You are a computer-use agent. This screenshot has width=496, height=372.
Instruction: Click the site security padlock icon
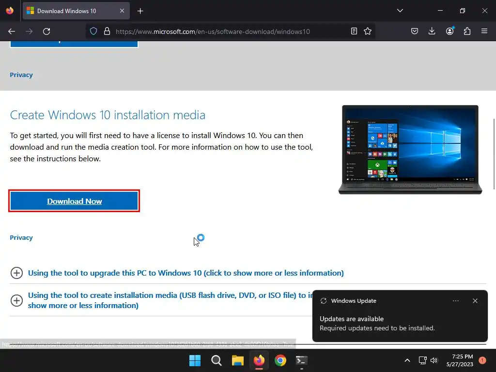[107, 31]
